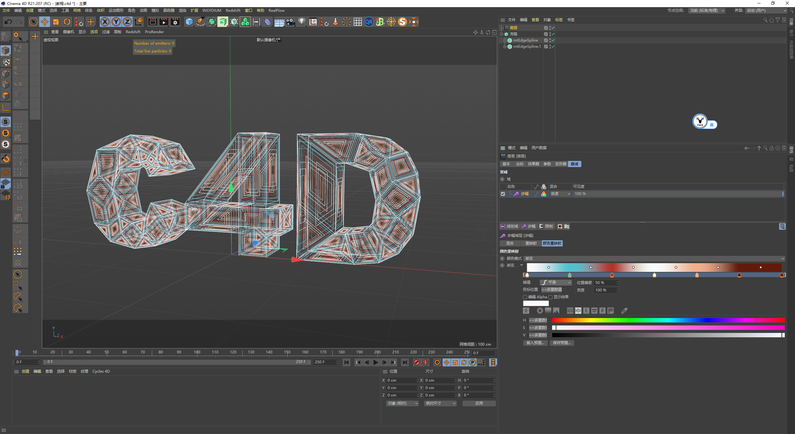Switch color picker to HSV mode
The height and width of the screenshot is (434, 795).
578,311
